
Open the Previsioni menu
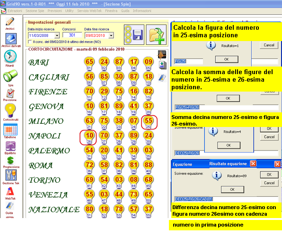[54, 11]
